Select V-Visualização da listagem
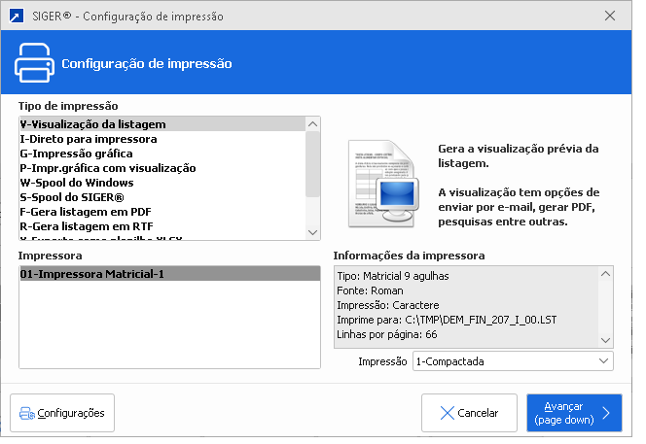Screen dimensions: 646x444 [162, 124]
